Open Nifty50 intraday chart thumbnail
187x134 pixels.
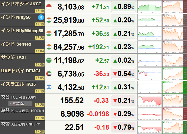149,20
